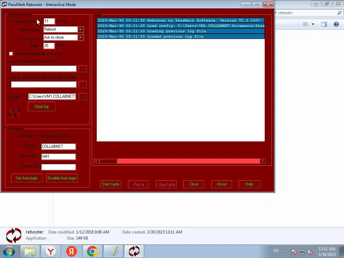Click the Password field
This screenshot has width=344, height=258.
coord(58,167)
